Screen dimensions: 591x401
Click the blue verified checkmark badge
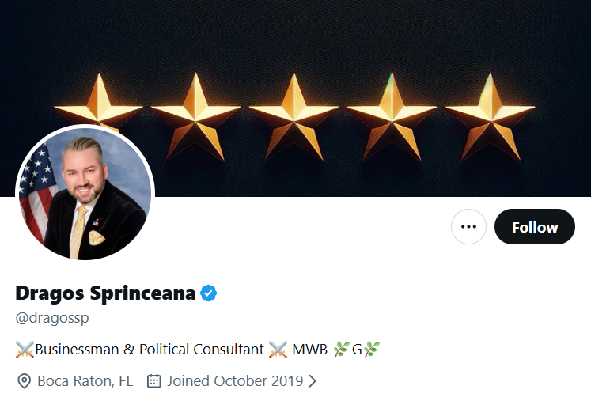[208, 293]
